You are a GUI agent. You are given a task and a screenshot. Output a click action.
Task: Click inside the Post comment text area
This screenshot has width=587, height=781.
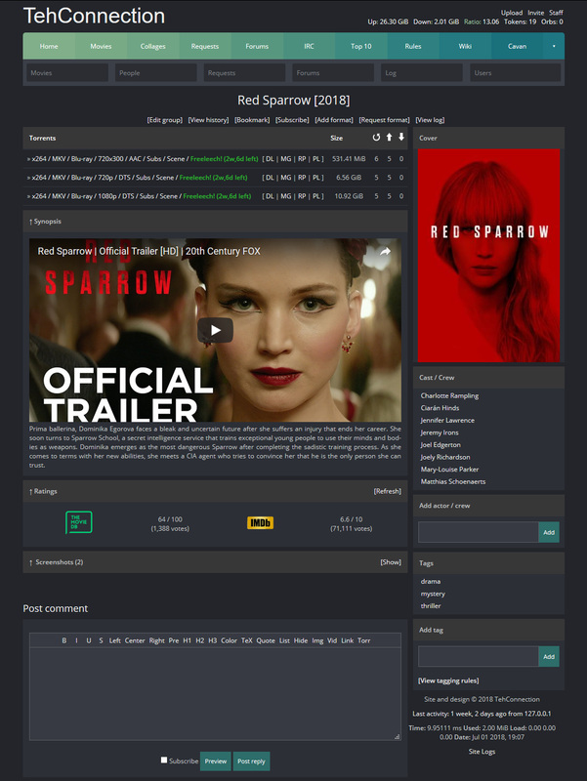pyautogui.click(x=215, y=694)
